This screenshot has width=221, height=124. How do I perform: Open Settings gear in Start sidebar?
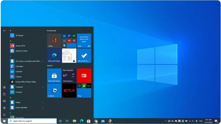click(4, 108)
